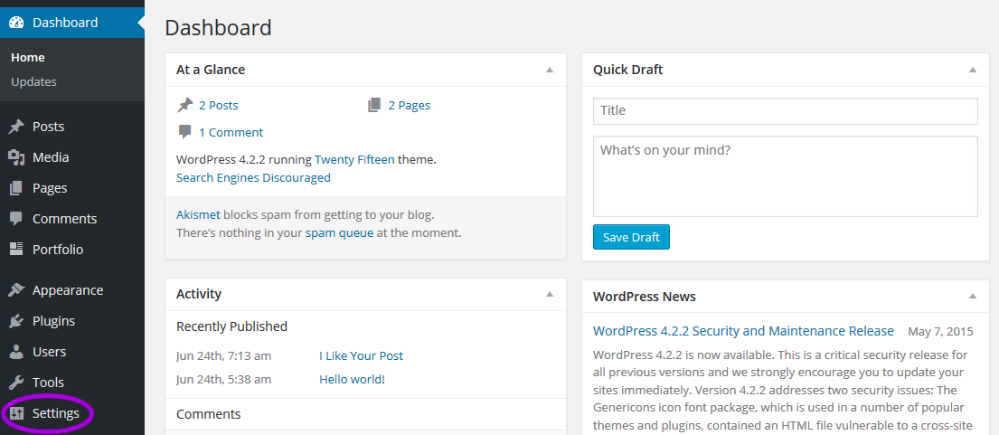Collapse the Activity widget
This screenshot has width=999, height=435.
549,294
